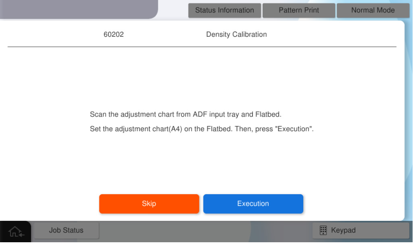Switch to Normal Mode
Viewport: 417px width, 244px height.
coord(373,10)
